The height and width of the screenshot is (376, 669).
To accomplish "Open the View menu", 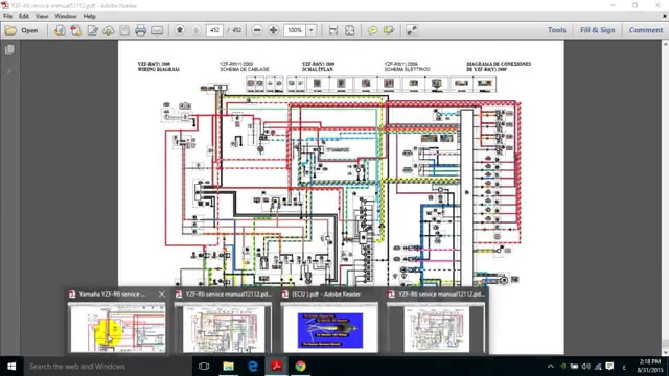I will click(x=42, y=16).
